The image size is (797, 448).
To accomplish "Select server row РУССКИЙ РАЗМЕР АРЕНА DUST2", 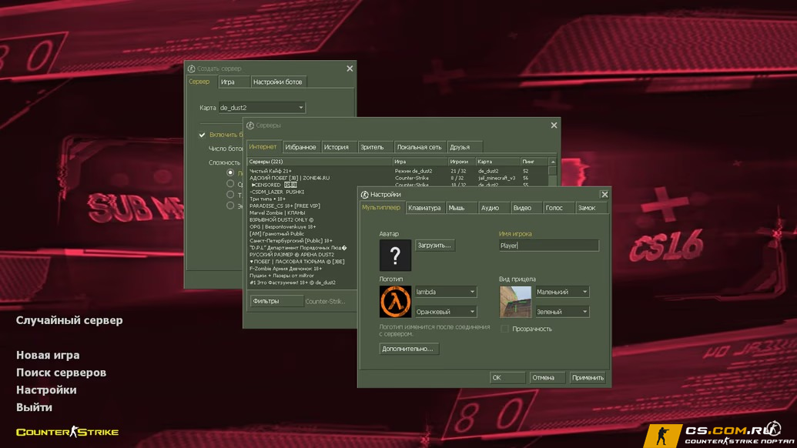I will pos(303,255).
